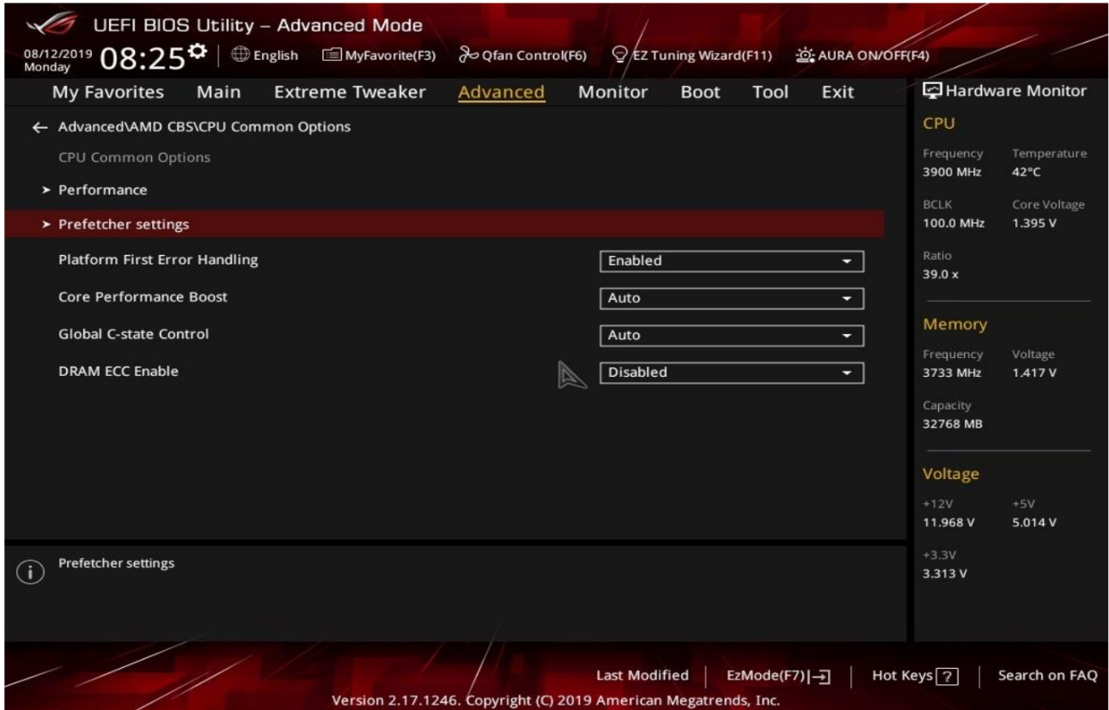This screenshot has width=1109, height=710.
Task: Open DRAM ECC Enable dropdown
Action: (x=731, y=373)
